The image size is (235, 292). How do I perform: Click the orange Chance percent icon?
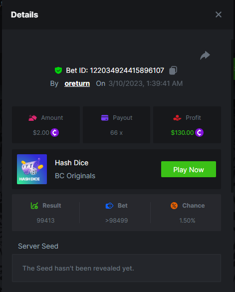(x=174, y=206)
